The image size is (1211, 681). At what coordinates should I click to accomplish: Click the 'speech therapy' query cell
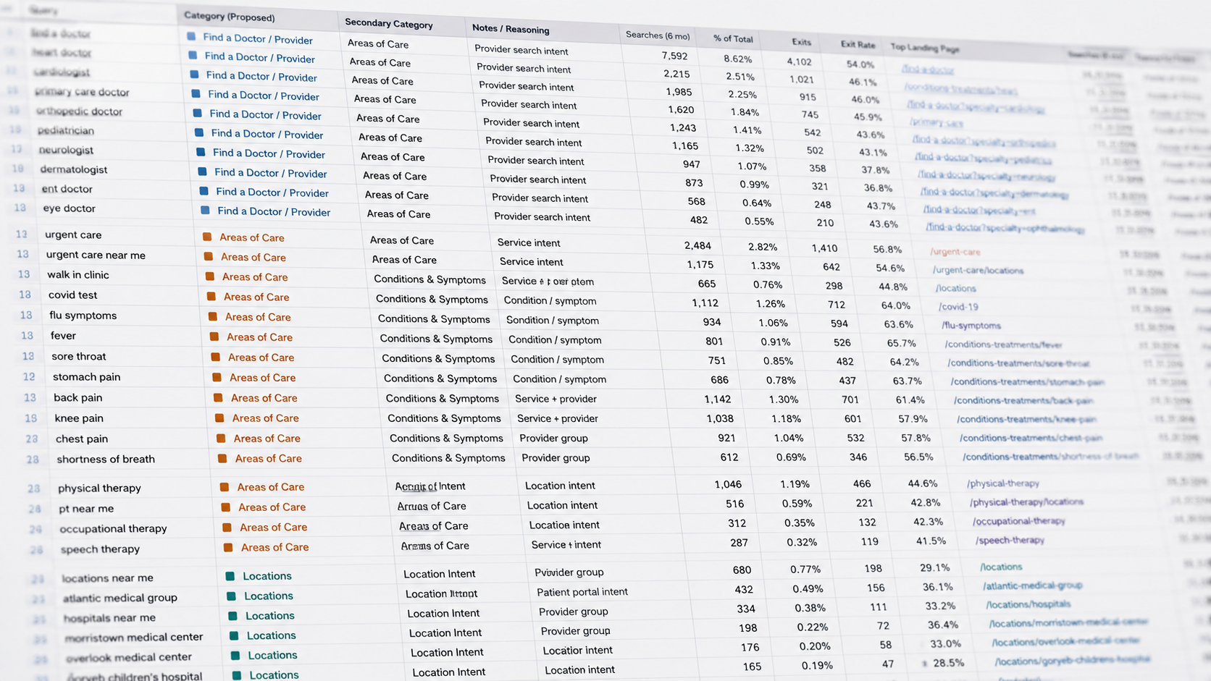(100, 549)
